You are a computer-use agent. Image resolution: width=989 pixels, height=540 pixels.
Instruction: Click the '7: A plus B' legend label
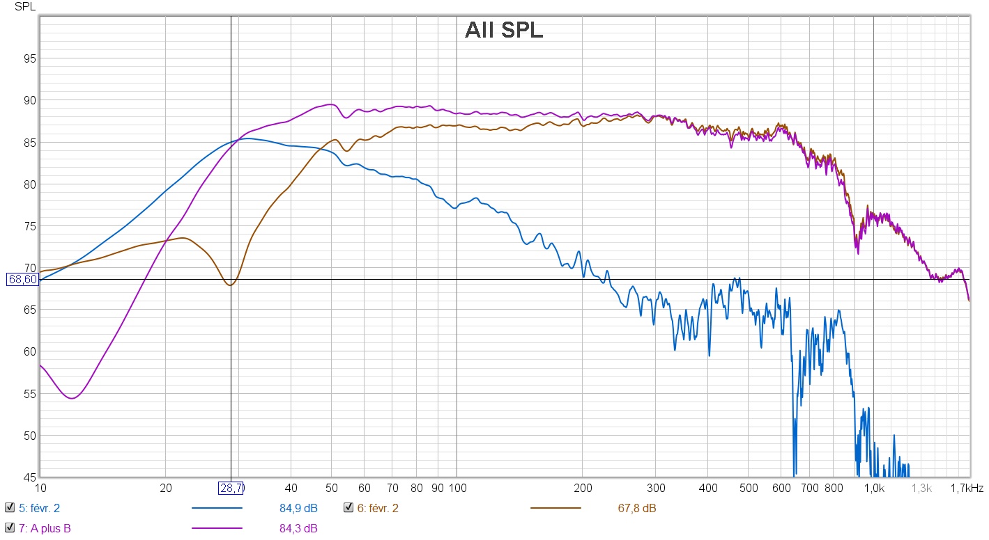click(45, 529)
